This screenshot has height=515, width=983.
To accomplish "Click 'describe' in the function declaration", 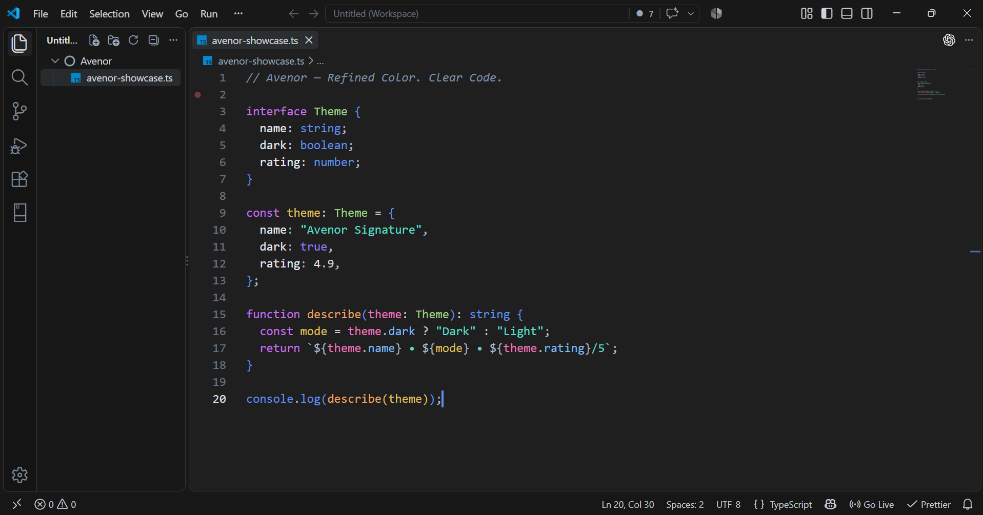I will click(334, 314).
